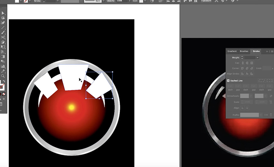Choose Butt Cap option
274x167 pixels.
[242, 63]
